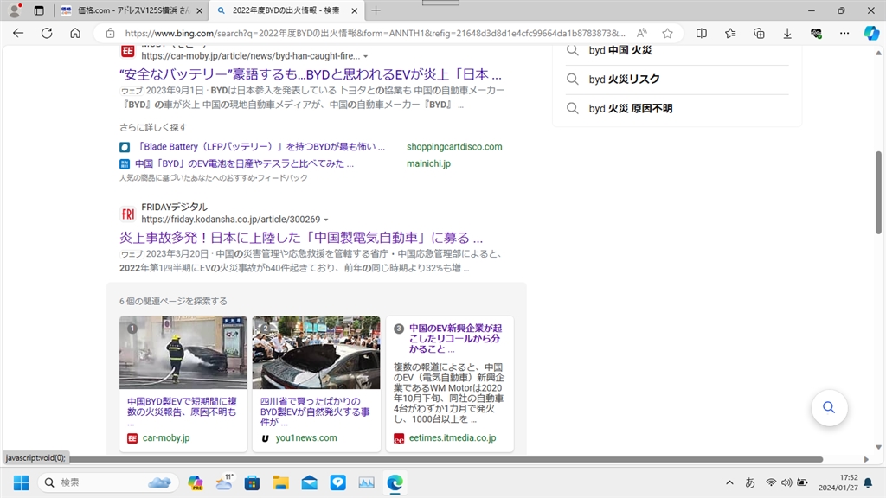Viewport: 886px width, 498px height.
Task: Reload the current page
Action: click(x=47, y=34)
